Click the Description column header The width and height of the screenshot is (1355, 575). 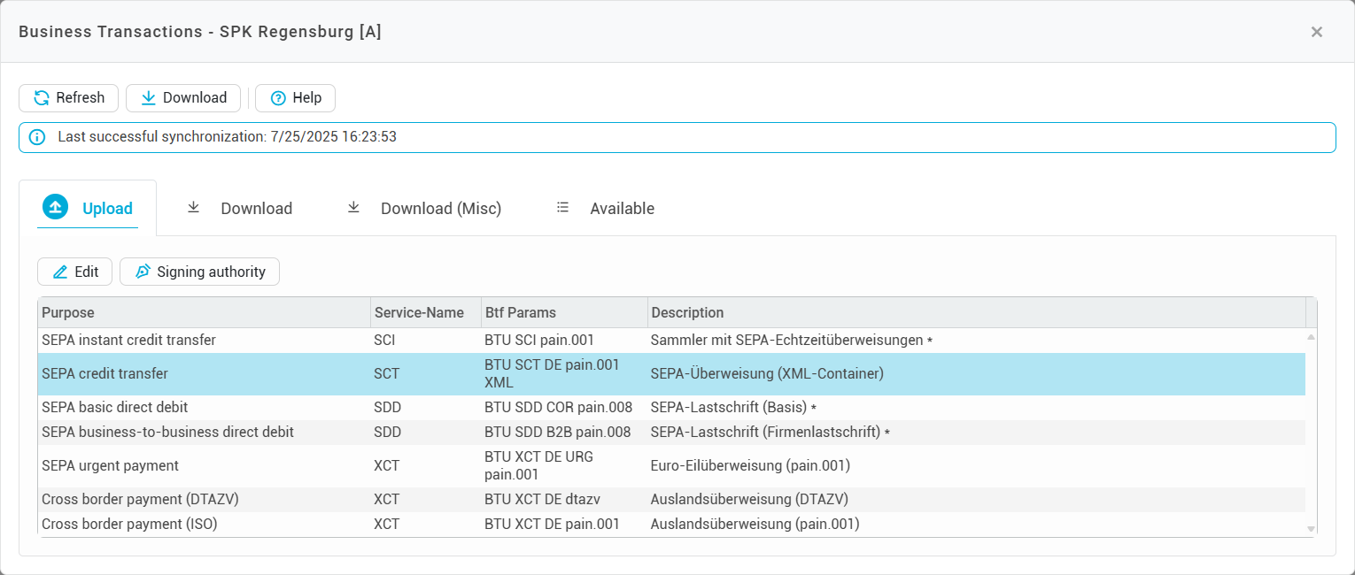tap(974, 312)
